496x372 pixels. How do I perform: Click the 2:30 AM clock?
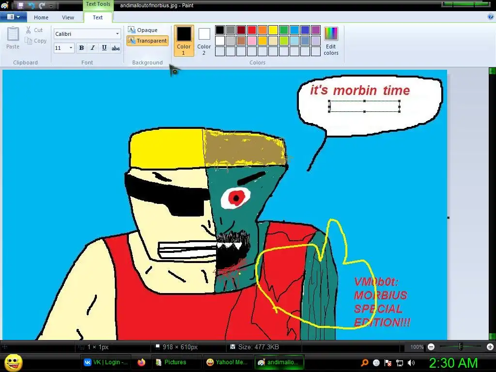click(453, 363)
